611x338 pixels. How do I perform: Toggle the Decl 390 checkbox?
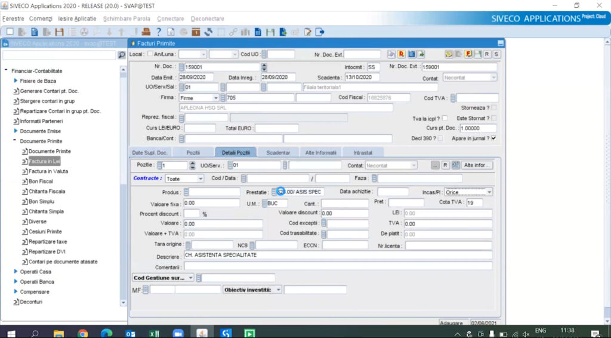(440, 139)
